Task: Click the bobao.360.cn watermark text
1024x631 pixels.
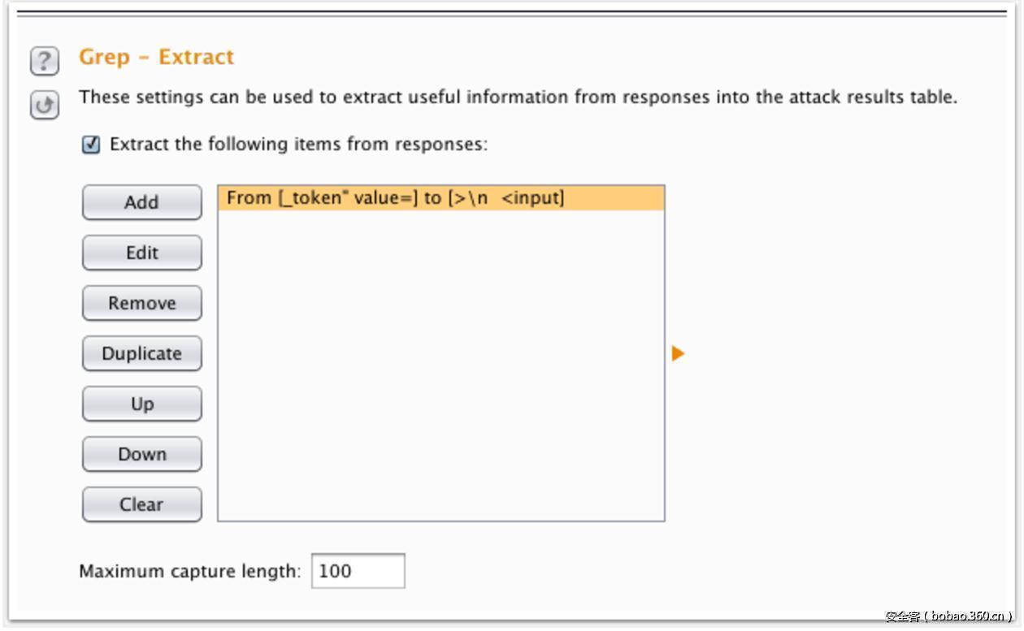Action: point(948,616)
